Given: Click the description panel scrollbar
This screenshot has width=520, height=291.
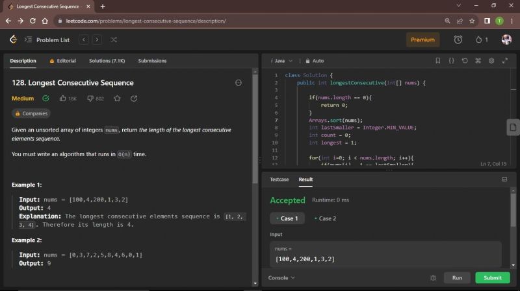Looking at the screenshot, I should (x=255, y=129).
